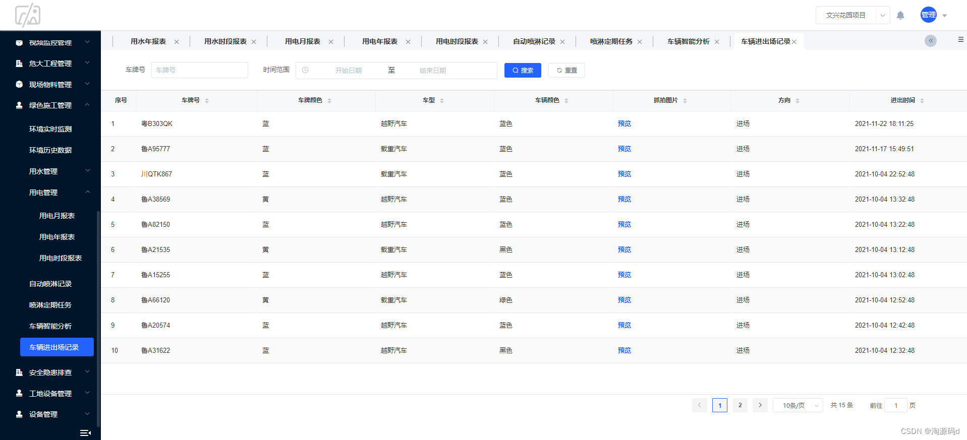Viewport: 967px width, 440px height.
Task: Click the 开始日期 start date field
Action: click(349, 71)
